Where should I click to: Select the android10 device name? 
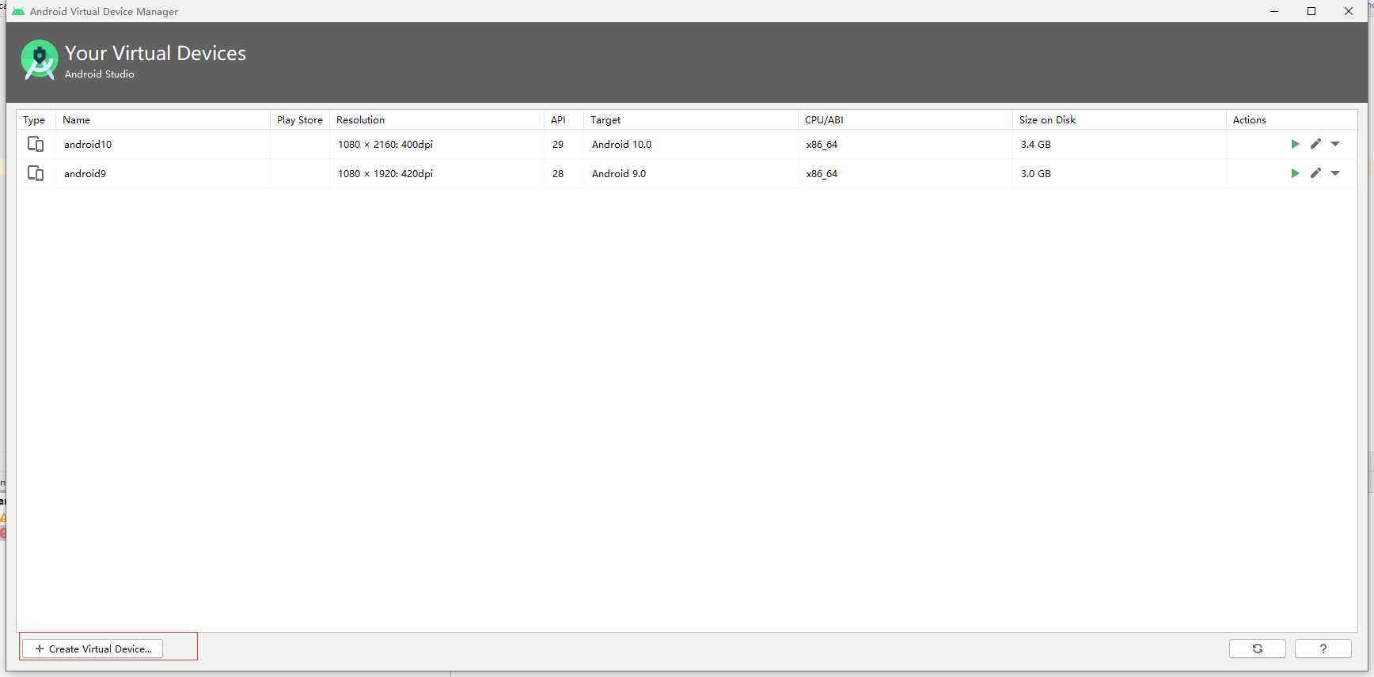point(88,144)
